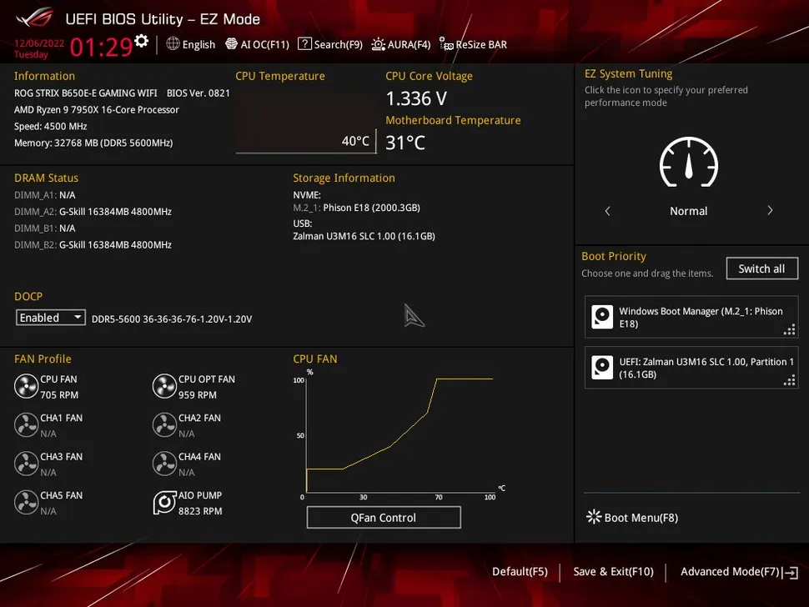Grab the drag handle on Windows Boot Manager

click(x=789, y=330)
